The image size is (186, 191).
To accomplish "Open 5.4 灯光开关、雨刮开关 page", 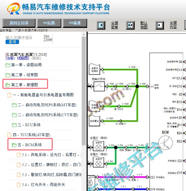I will coord(43,185).
